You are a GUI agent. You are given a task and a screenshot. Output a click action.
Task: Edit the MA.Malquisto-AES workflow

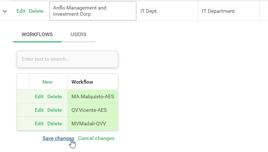coord(39,97)
